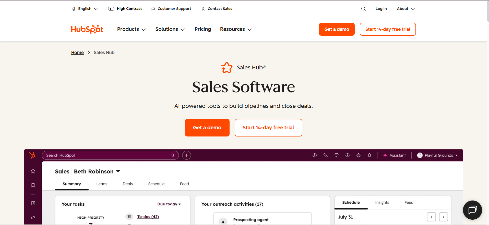The height and width of the screenshot is (225, 489).
Task: Click the plus create button beside search
Action: click(x=187, y=155)
